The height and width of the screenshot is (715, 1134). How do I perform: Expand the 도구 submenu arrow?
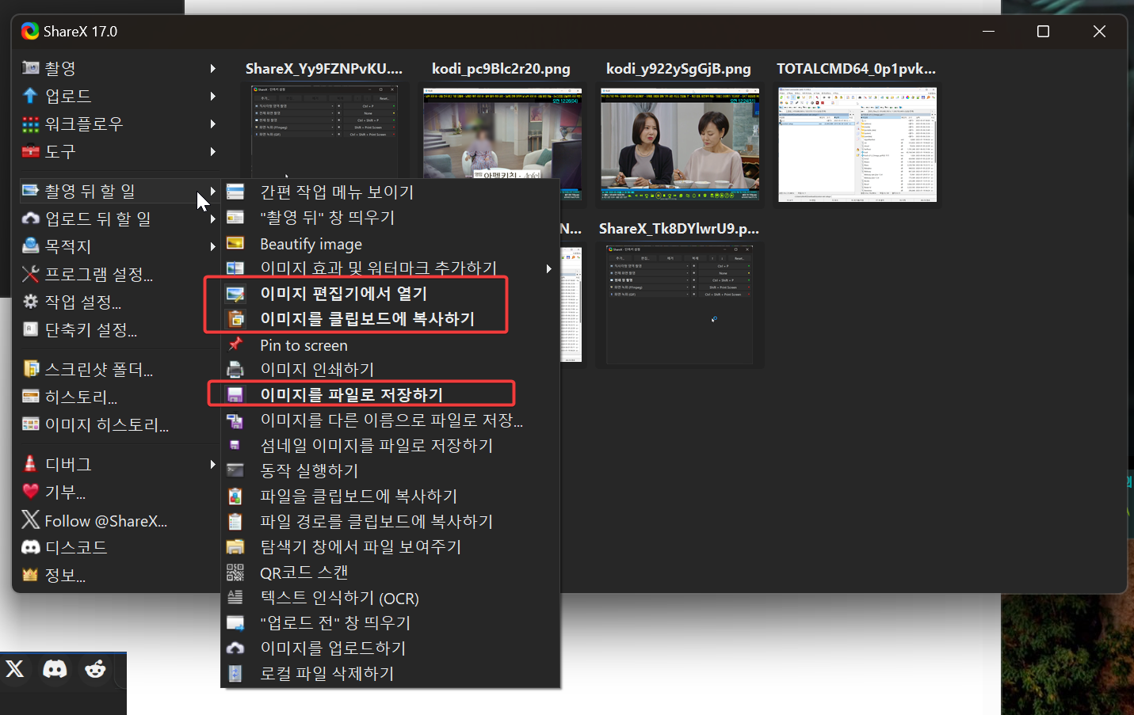tap(212, 151)
